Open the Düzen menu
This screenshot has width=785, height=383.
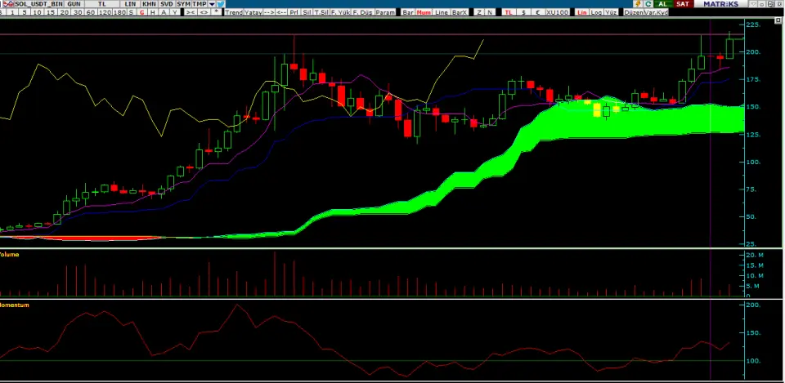[x=635, y=13]
